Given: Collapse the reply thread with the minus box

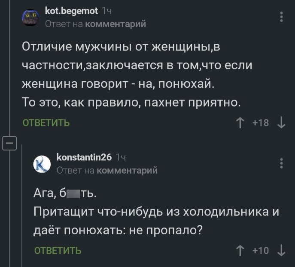Looking at the screenshot, I should click(9, 143).
